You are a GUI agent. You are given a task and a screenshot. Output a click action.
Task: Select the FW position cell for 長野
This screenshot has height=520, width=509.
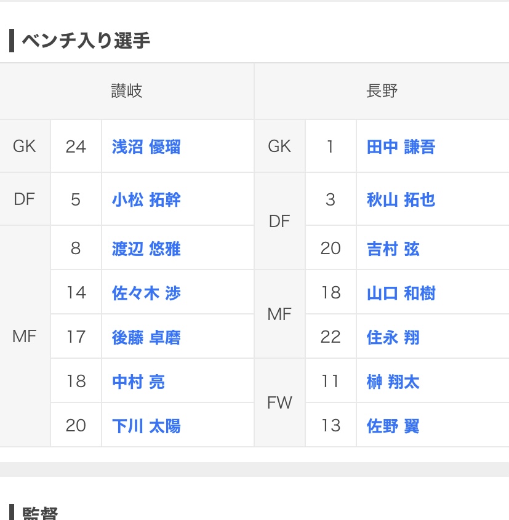click(x=279, y=402)
